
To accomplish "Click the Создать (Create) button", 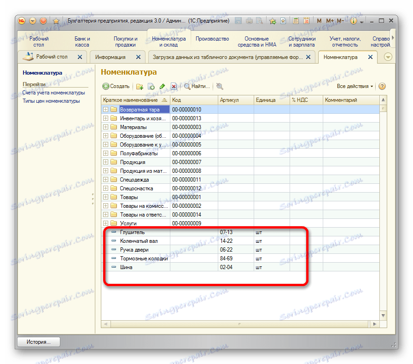I will [x=116, y=86].
